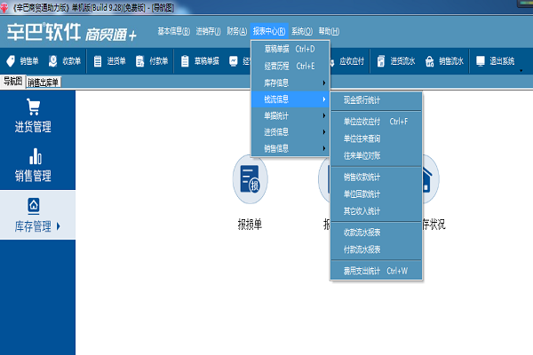Click the toolbar overflow arrow at right
Image resolution: width=533 pixels, height=355 pixels.
coord(521,71)
